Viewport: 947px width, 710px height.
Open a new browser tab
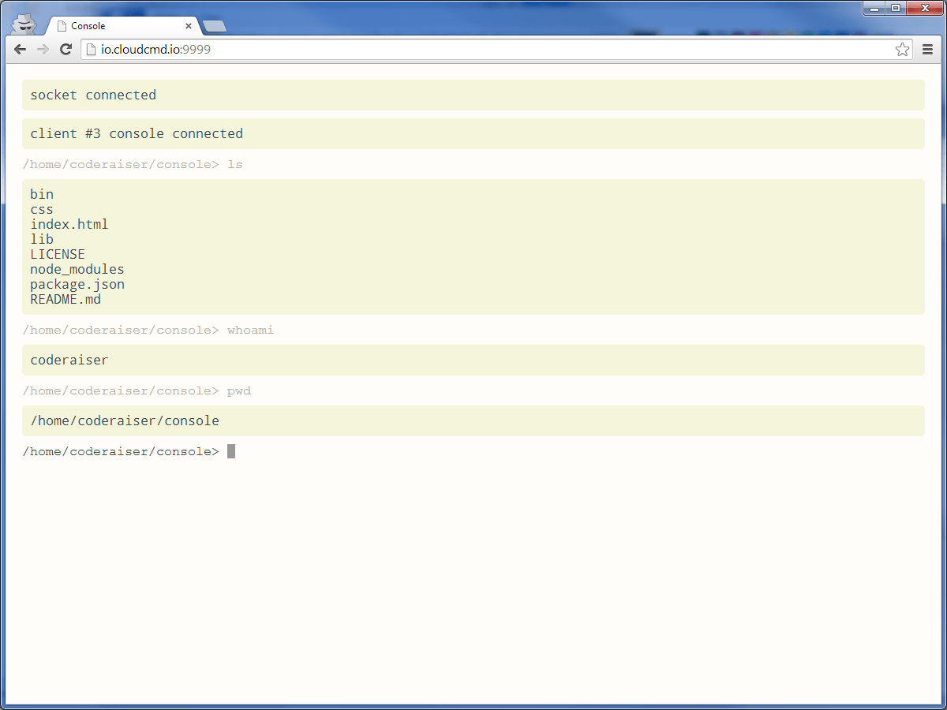[214, 26]
